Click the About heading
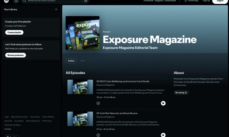 pyautogui.click(x=179, y=73)
